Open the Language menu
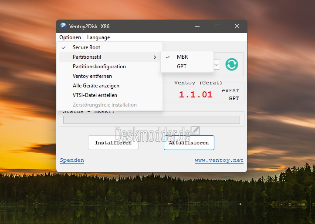The height and width of the screenshot is (224, 315). (x=98, y=37)
